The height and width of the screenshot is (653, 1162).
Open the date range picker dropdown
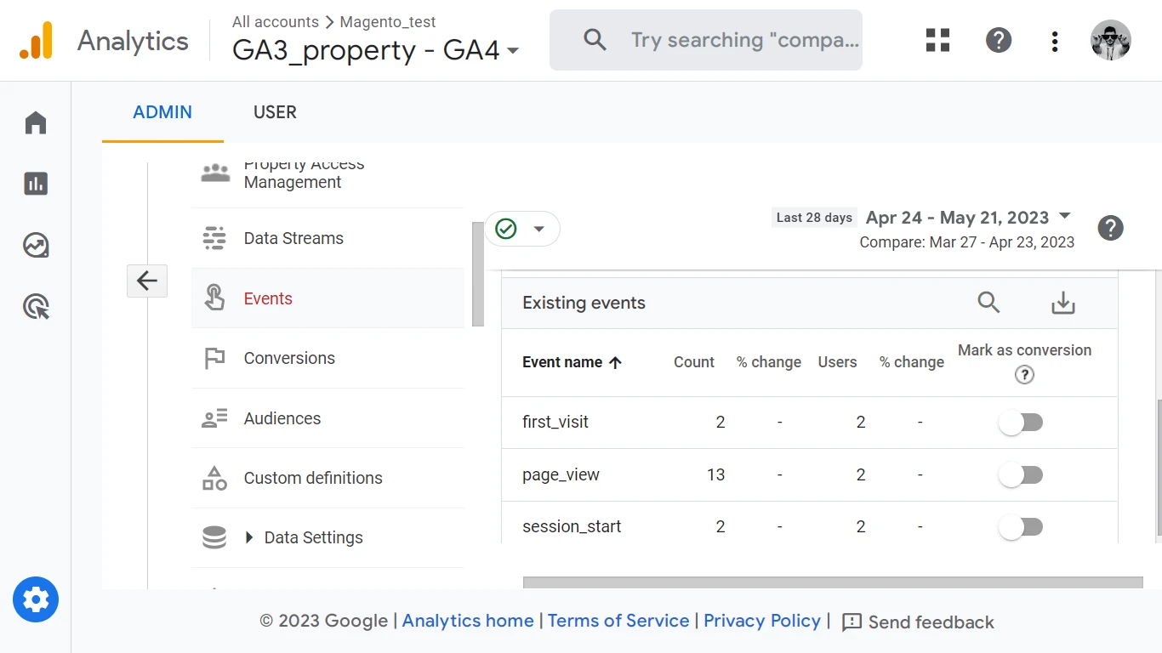click(968, 218)
